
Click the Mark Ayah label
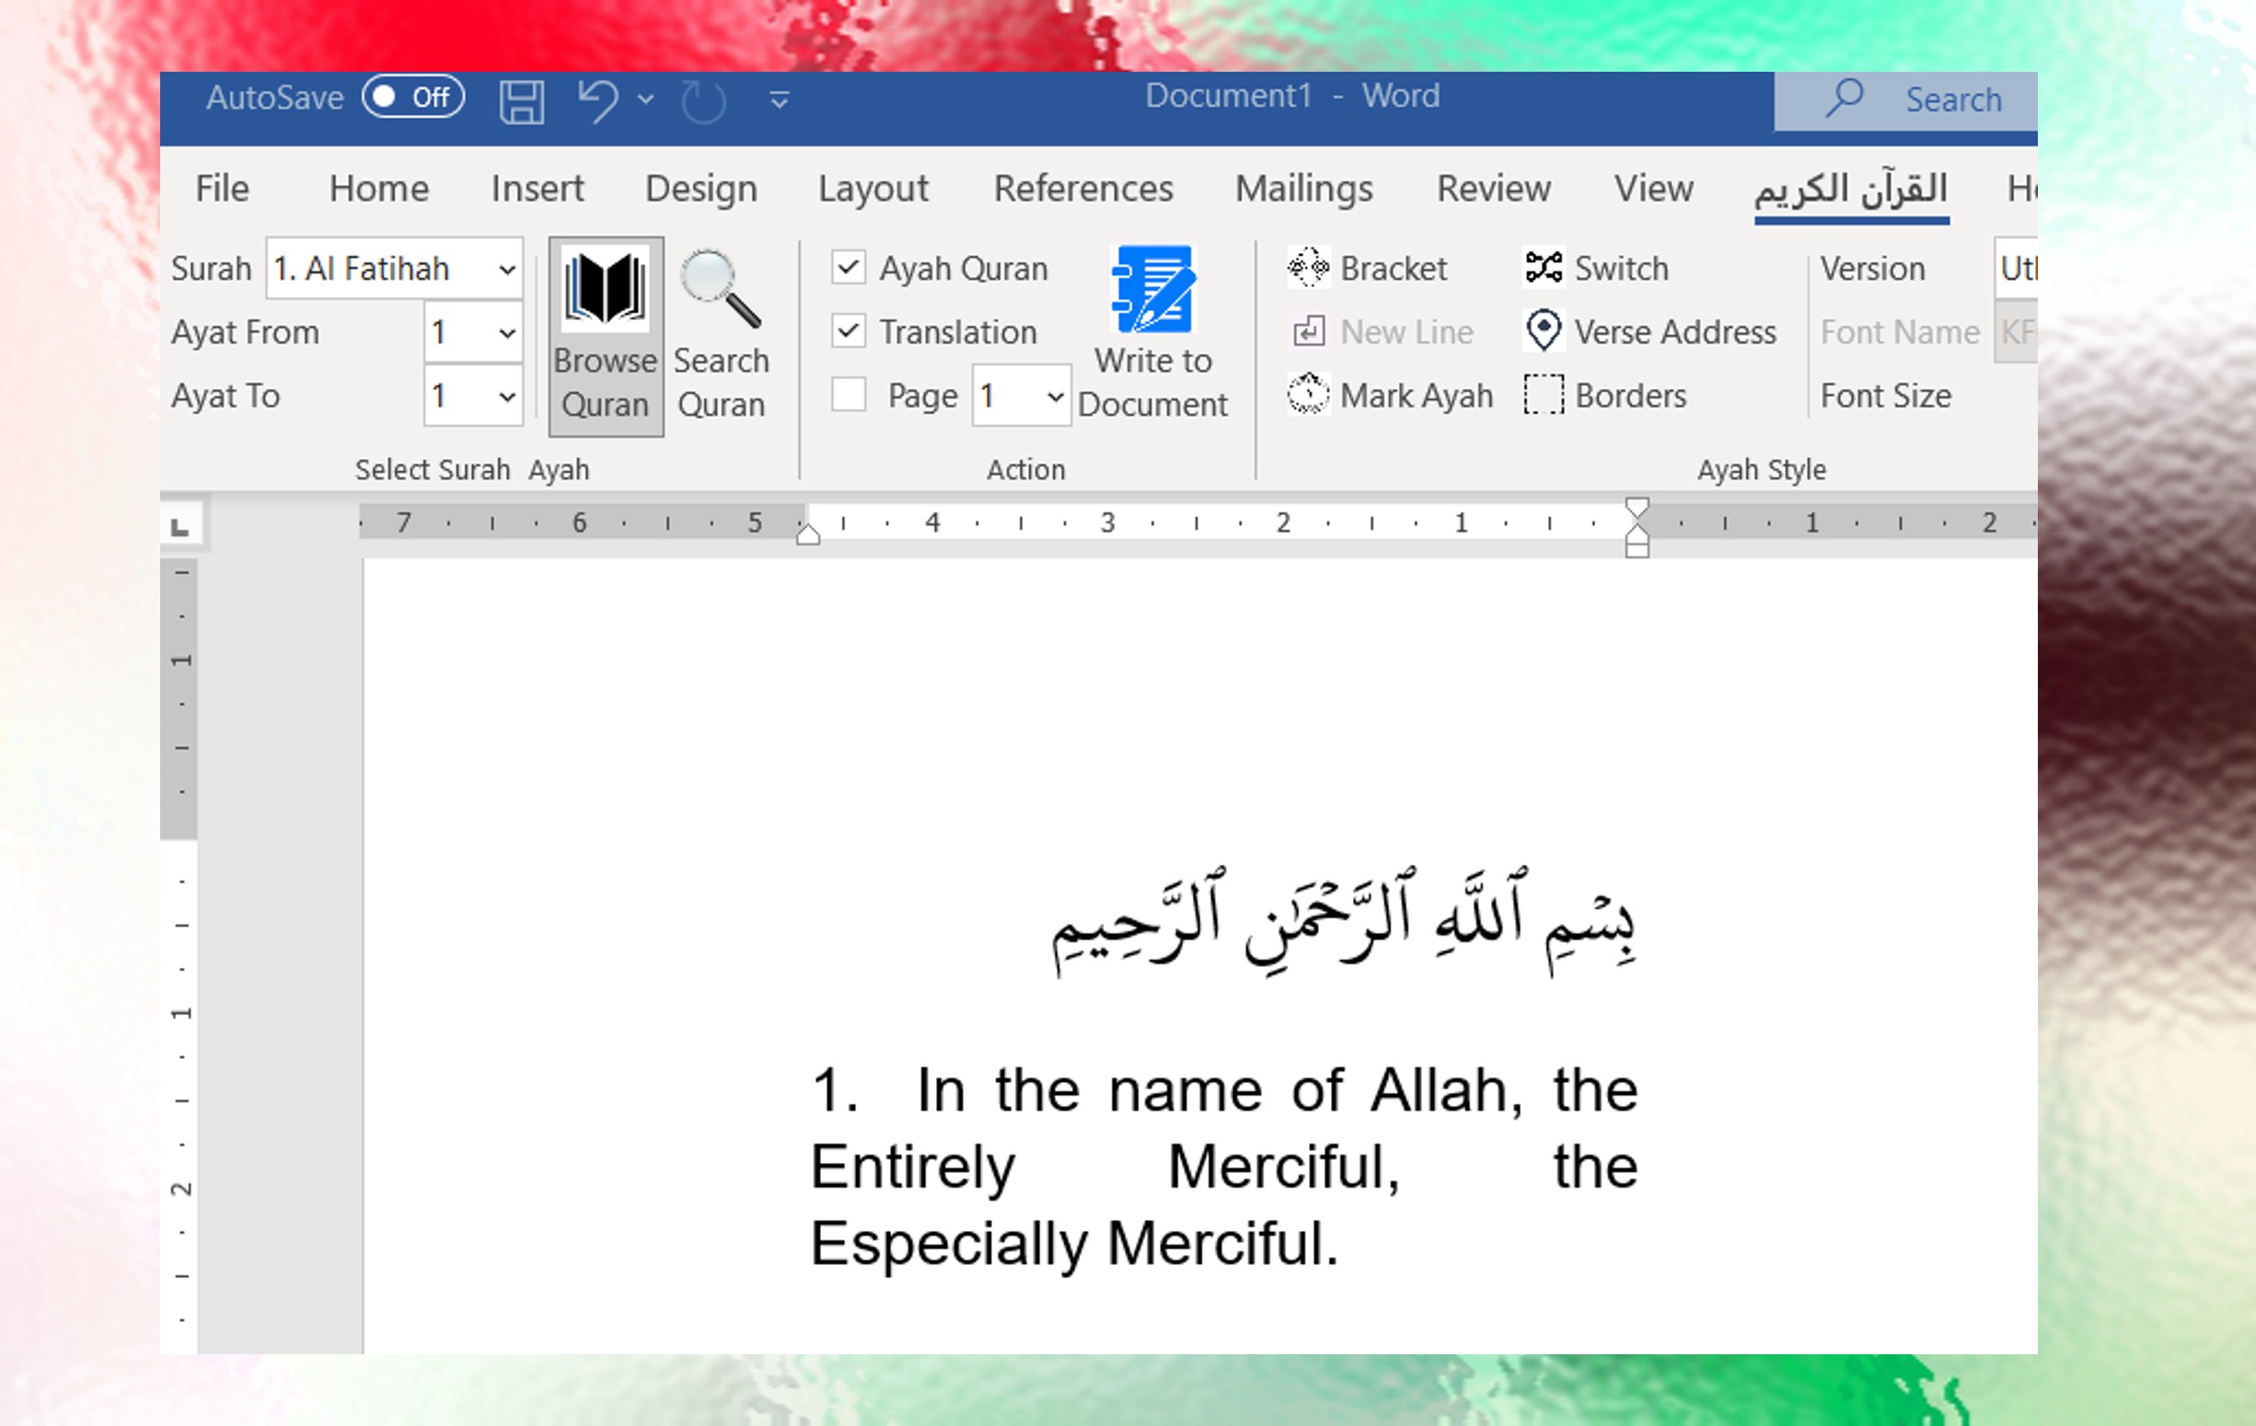tap(1416, 396)
